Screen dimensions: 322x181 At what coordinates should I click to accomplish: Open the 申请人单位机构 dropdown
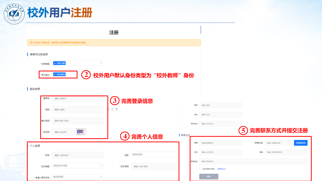coord(77,177)
